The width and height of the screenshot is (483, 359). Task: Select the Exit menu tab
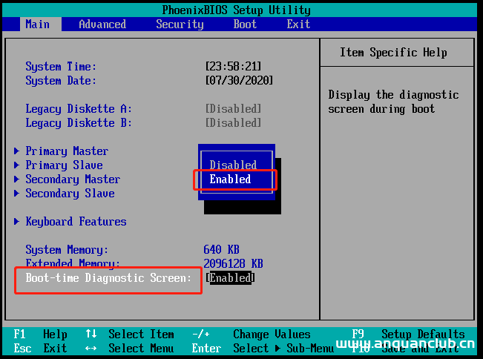pyautogui.click(x=298, y=24)
